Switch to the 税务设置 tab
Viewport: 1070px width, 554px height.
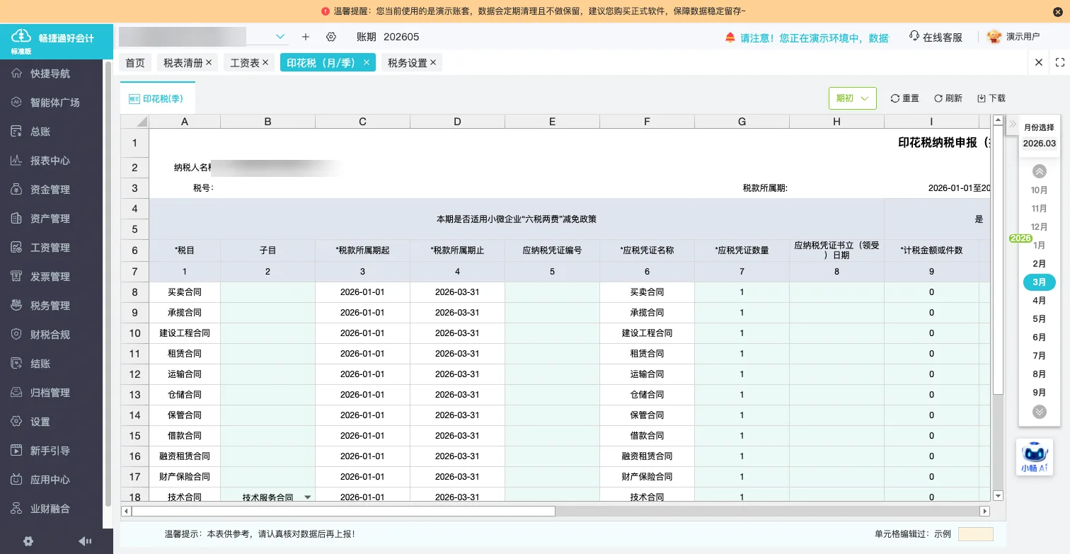pos(408,63)
